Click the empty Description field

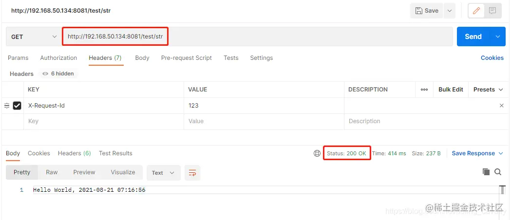[425, 121]
